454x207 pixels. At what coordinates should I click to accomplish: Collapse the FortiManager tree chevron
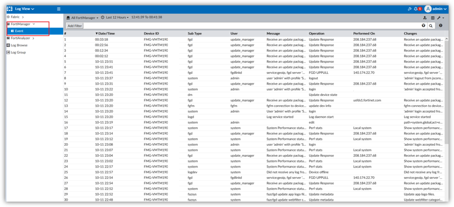tap(34, 24)
